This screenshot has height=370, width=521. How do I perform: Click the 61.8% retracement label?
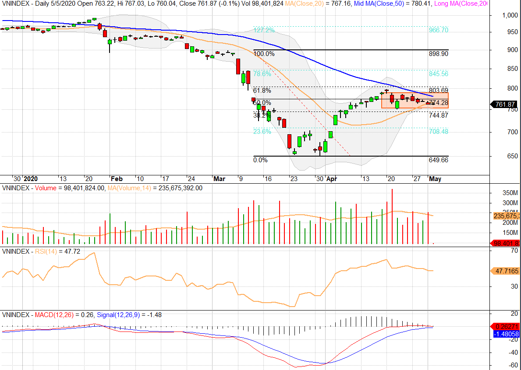[262, 91]
